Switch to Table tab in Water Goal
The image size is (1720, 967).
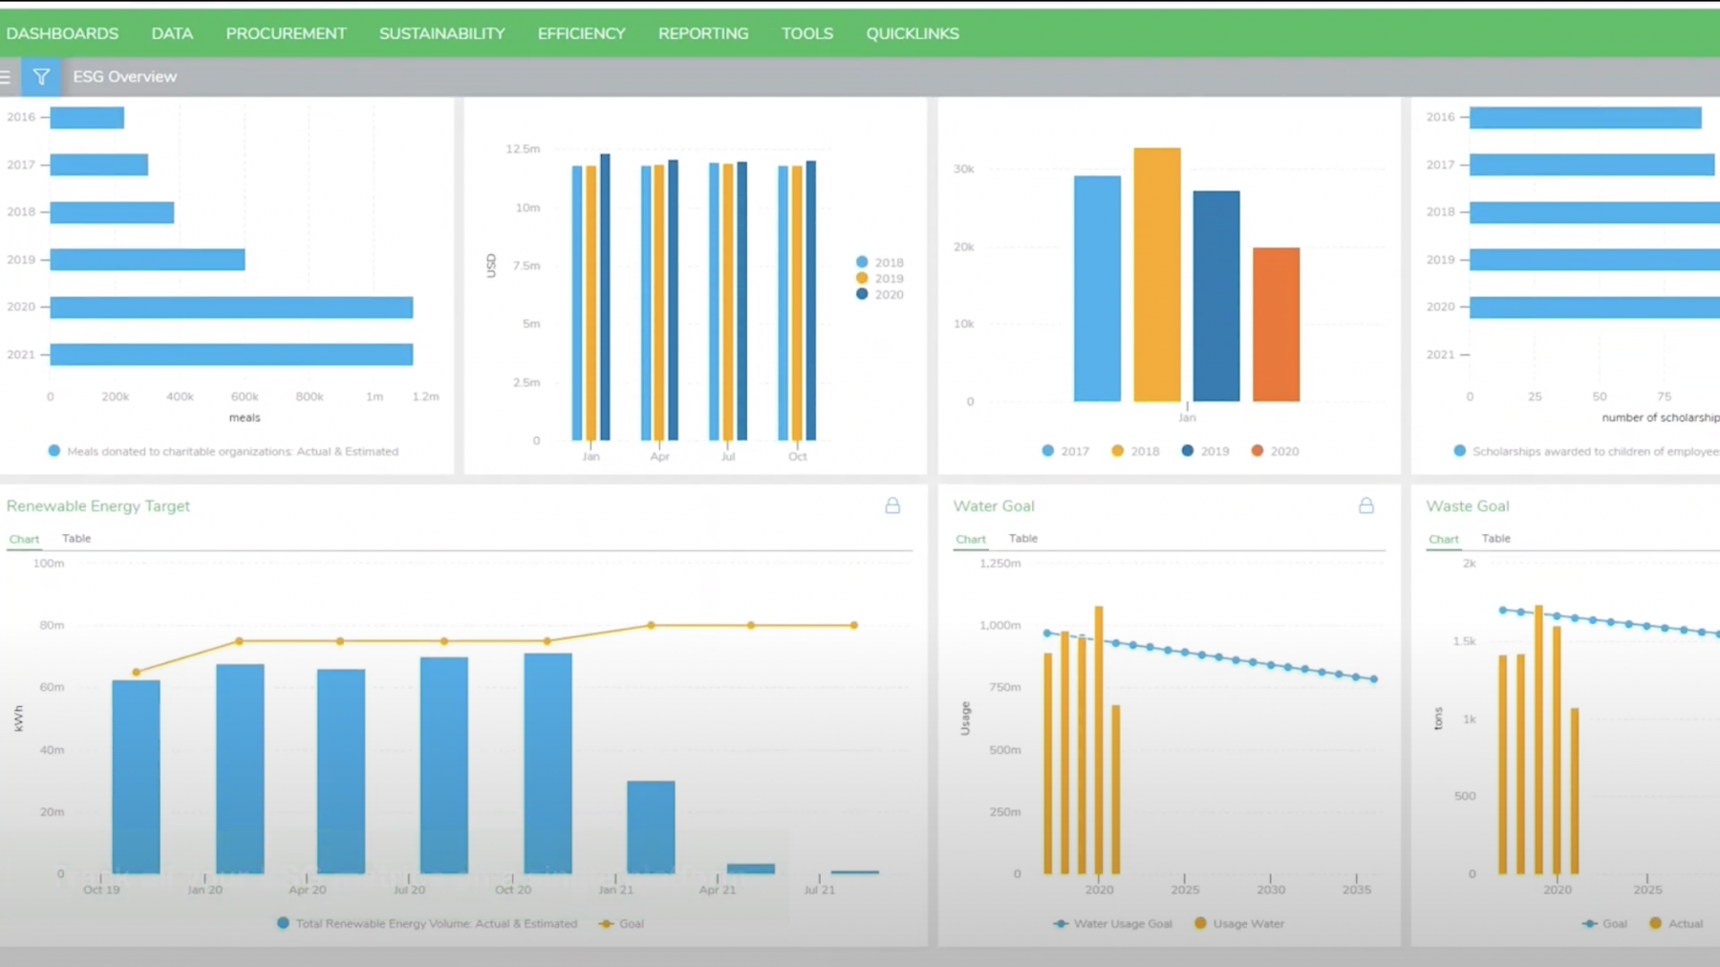[x=1022, y=539]
